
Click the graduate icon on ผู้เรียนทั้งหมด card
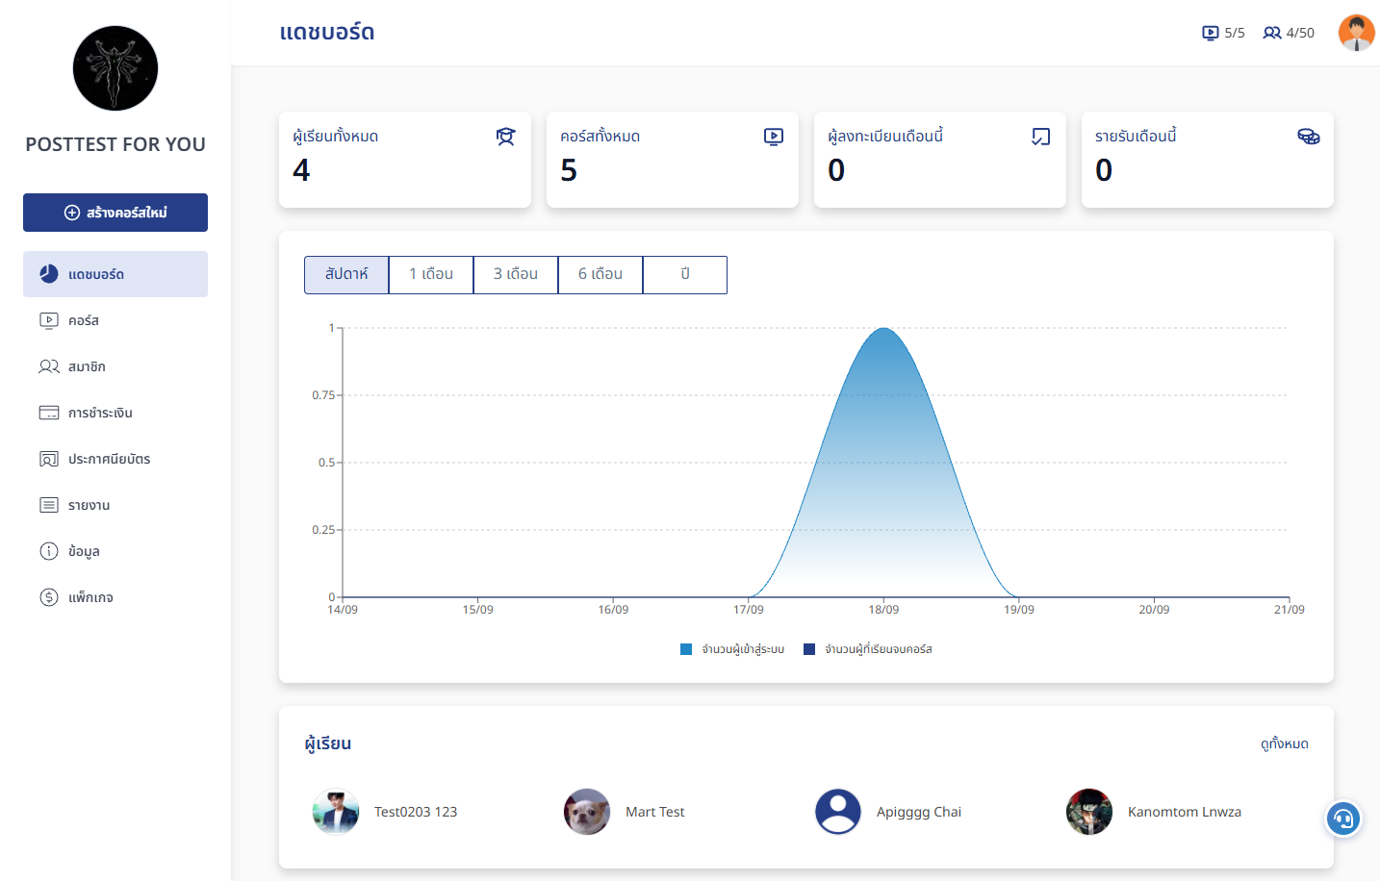click(506, 137)
